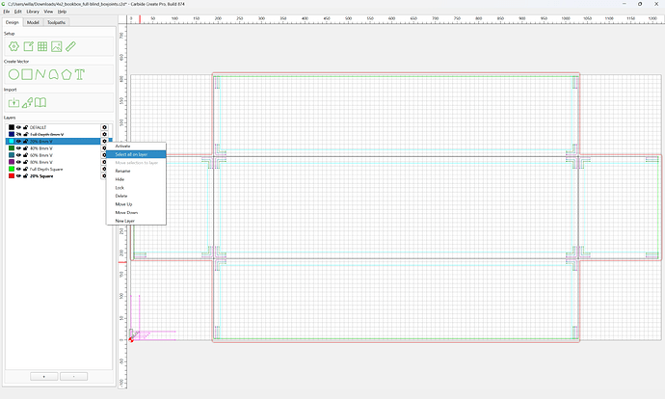Toggle visibility eye of 60% 8mm V layer
The width and height of the screenshot is (665, 399).
(x=18, y=155)
